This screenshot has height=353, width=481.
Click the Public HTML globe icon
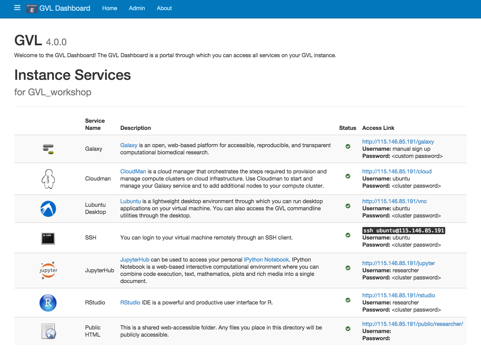pyautogui.click(x=49, y=331)
